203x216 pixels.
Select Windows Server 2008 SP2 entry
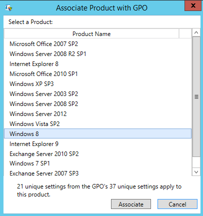coord(97,104)
